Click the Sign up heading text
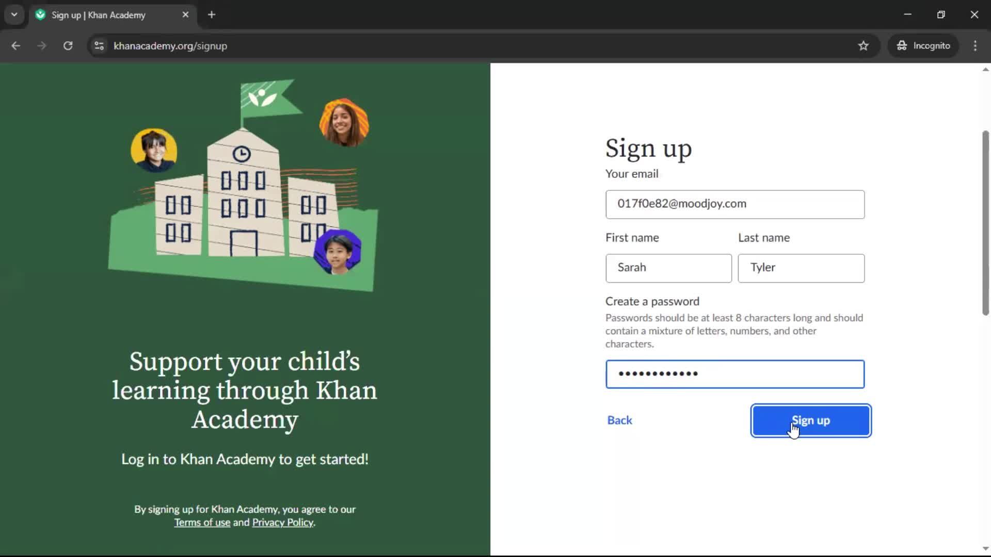Viewport: 991px width, 557px height. 648,149
